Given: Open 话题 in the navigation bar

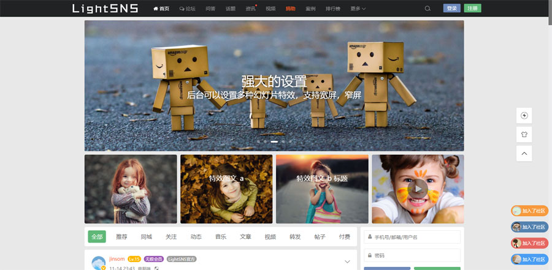Looking at the screenshot, I should tap(231, 9).
